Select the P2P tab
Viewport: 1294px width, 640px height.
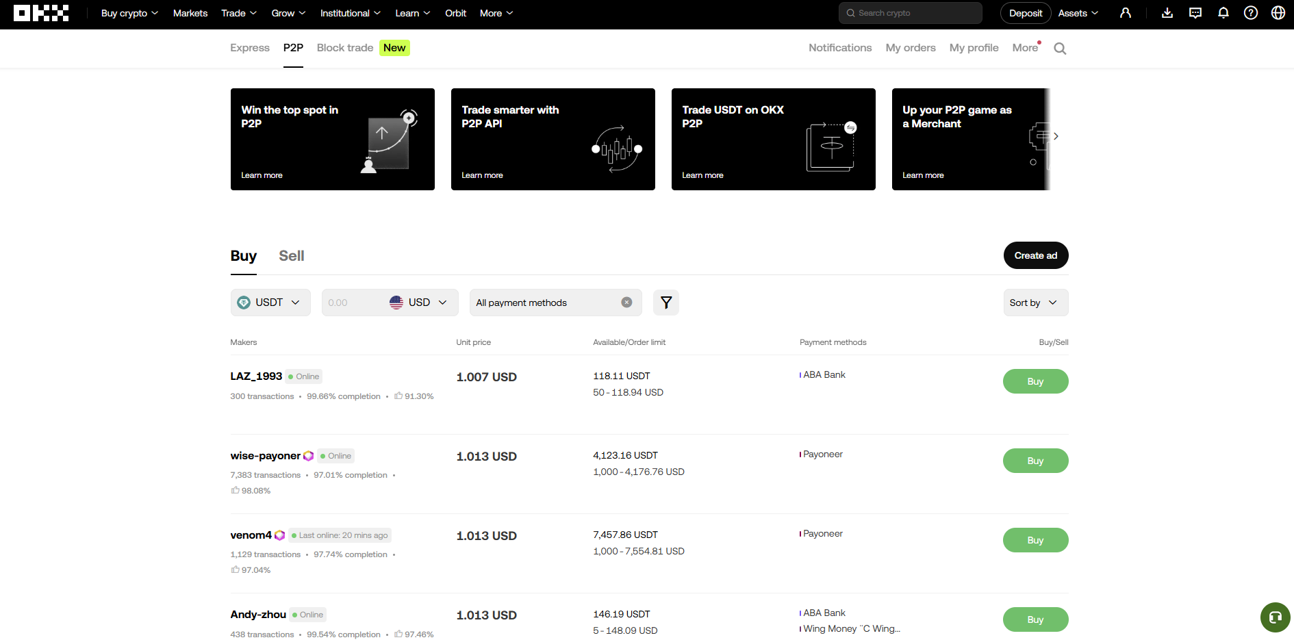293,48
